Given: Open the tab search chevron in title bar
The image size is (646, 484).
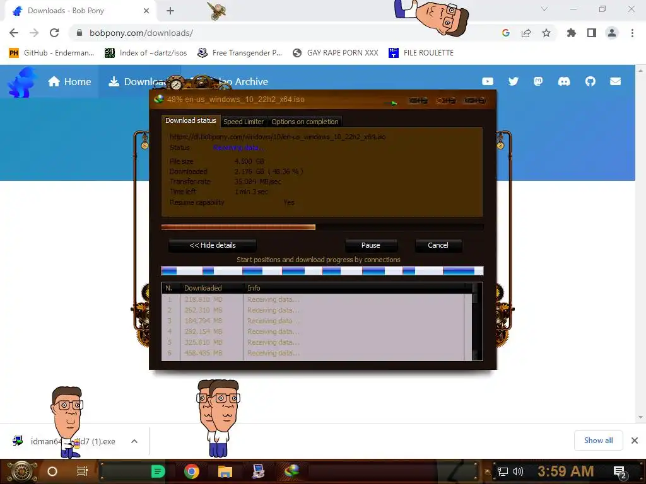Looking at the screenshot, I should pyautogui.click(x=544, y=9).
